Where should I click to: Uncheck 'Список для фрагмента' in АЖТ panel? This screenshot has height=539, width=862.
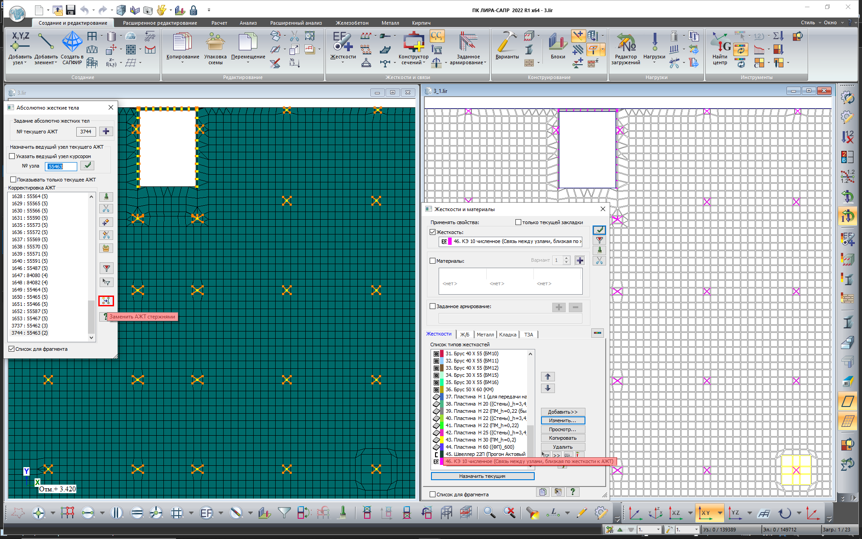12,349
